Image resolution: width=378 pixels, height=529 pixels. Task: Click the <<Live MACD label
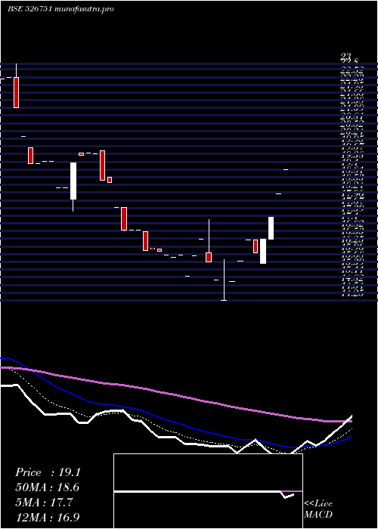click(318, 509)
